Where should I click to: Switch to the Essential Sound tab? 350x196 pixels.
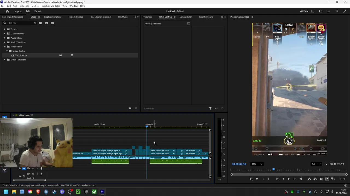[206, 17]
